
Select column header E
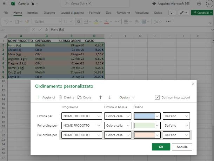(111, 36)
